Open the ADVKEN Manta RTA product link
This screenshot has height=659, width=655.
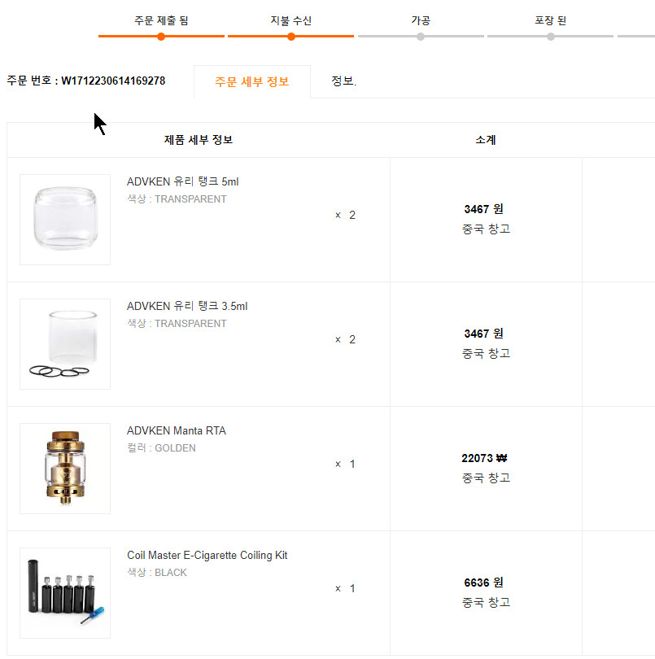177,430
